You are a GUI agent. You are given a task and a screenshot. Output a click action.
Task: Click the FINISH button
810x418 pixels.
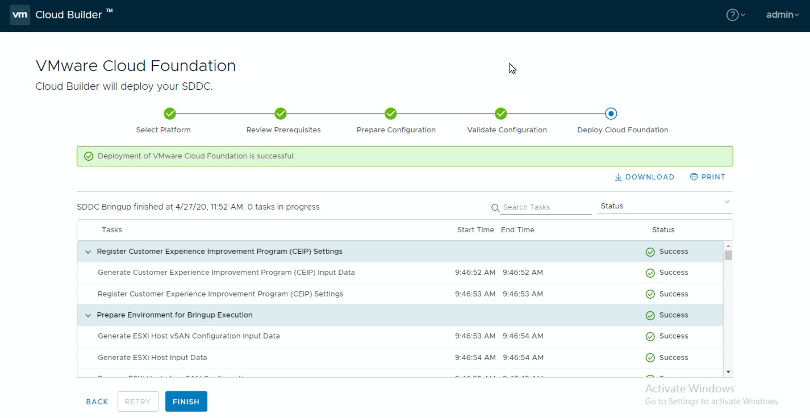(x=186, y=401)
